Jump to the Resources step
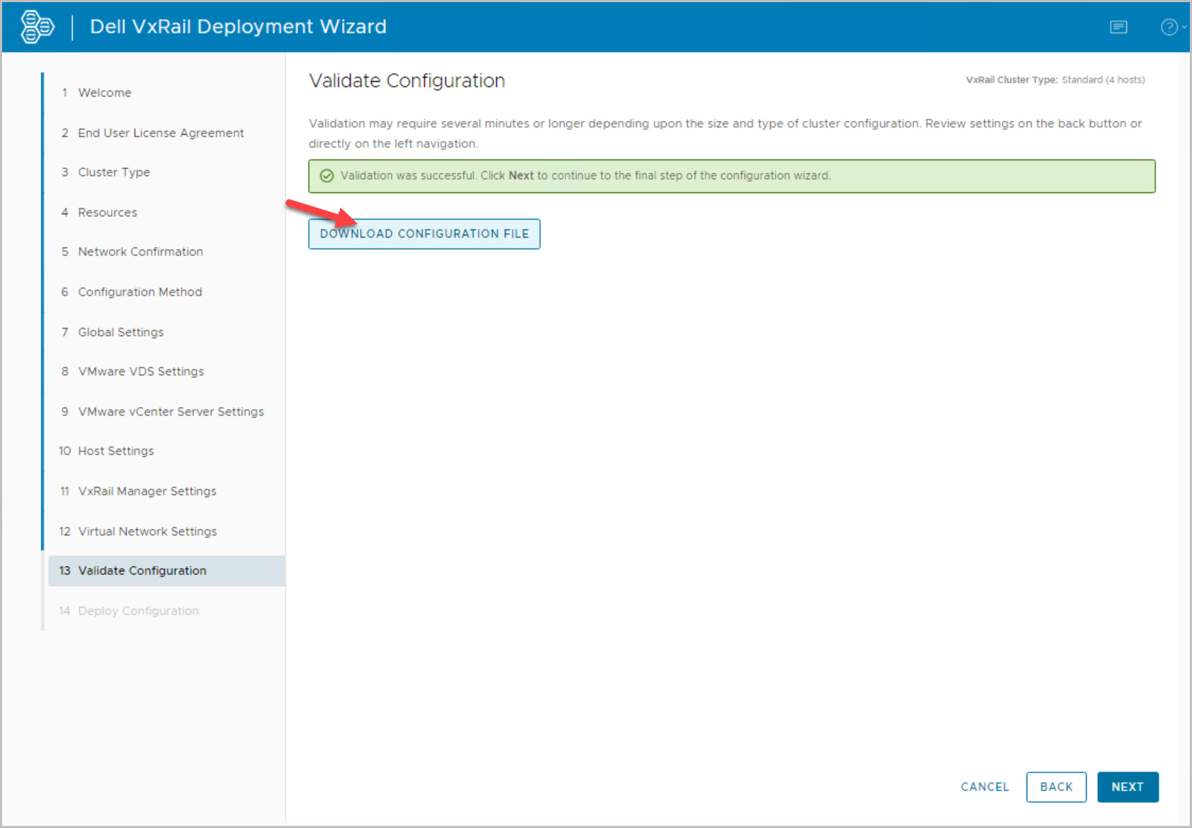 [x=107, y=213]
